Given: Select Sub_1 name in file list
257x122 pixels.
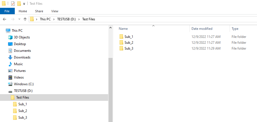Looking at the screenshot, I should tap(129, 37).
